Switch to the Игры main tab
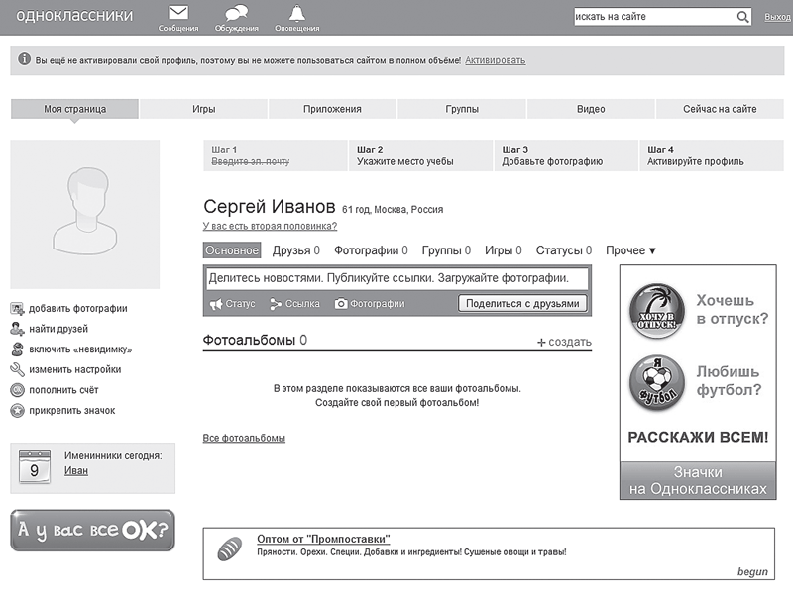The image size is (793, 598). click(x=203, y=109)
